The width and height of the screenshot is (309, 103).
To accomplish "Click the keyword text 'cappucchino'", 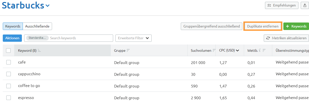I will [x=29, y=74].
